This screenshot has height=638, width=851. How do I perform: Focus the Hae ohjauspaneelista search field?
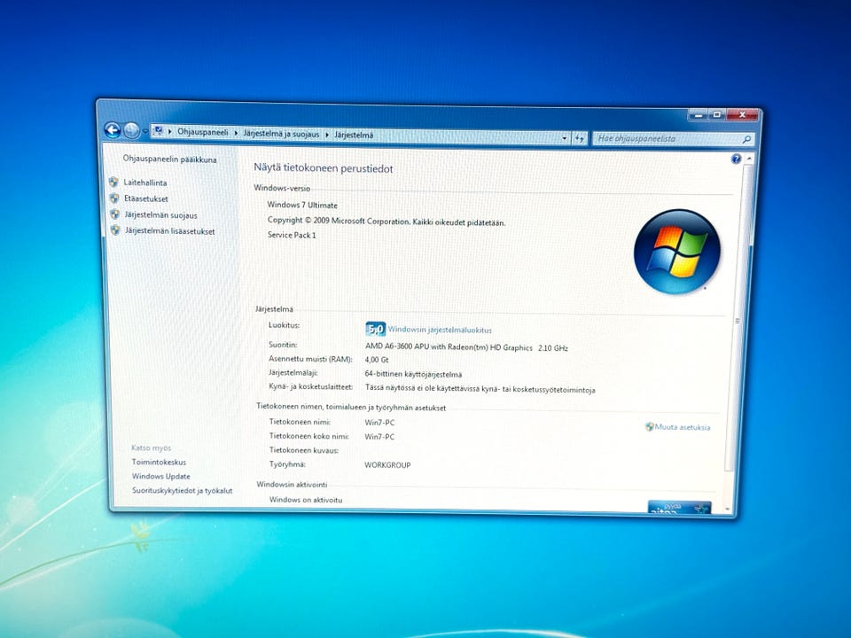(667, 139)
